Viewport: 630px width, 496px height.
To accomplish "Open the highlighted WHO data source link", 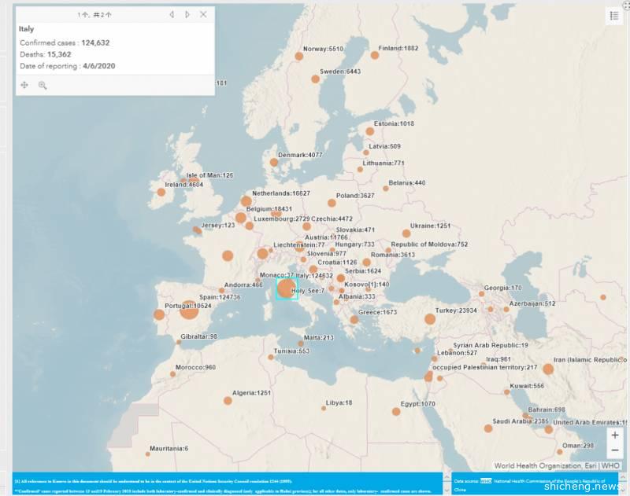I will [486, 480].
